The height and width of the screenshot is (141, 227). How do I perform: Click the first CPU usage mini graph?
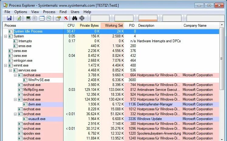click(x=100, y=18)
